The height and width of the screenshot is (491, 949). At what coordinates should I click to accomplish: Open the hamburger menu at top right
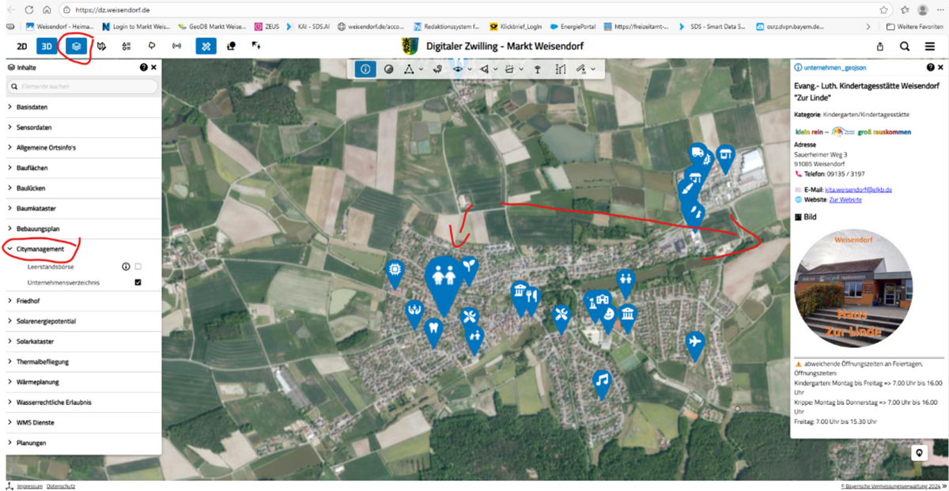point(930,47)
